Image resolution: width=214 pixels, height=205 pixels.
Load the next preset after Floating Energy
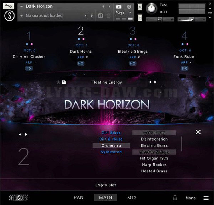click(155, 82)
